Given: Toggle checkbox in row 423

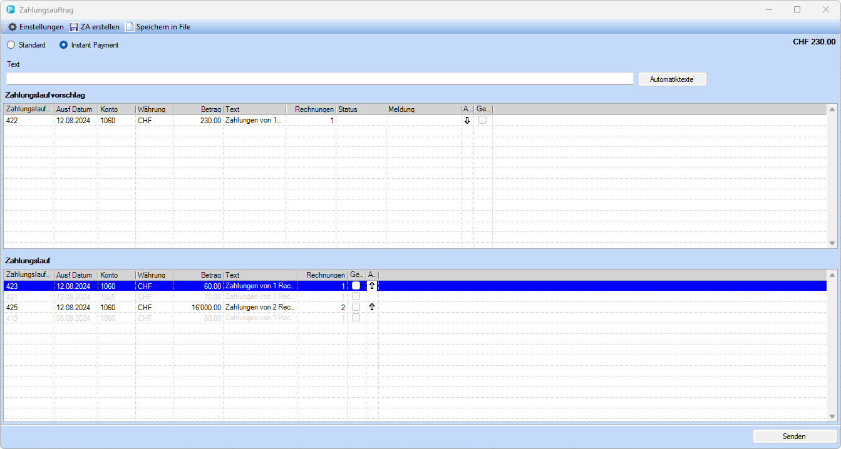Looking at the screenshot, I should [356, 286].
